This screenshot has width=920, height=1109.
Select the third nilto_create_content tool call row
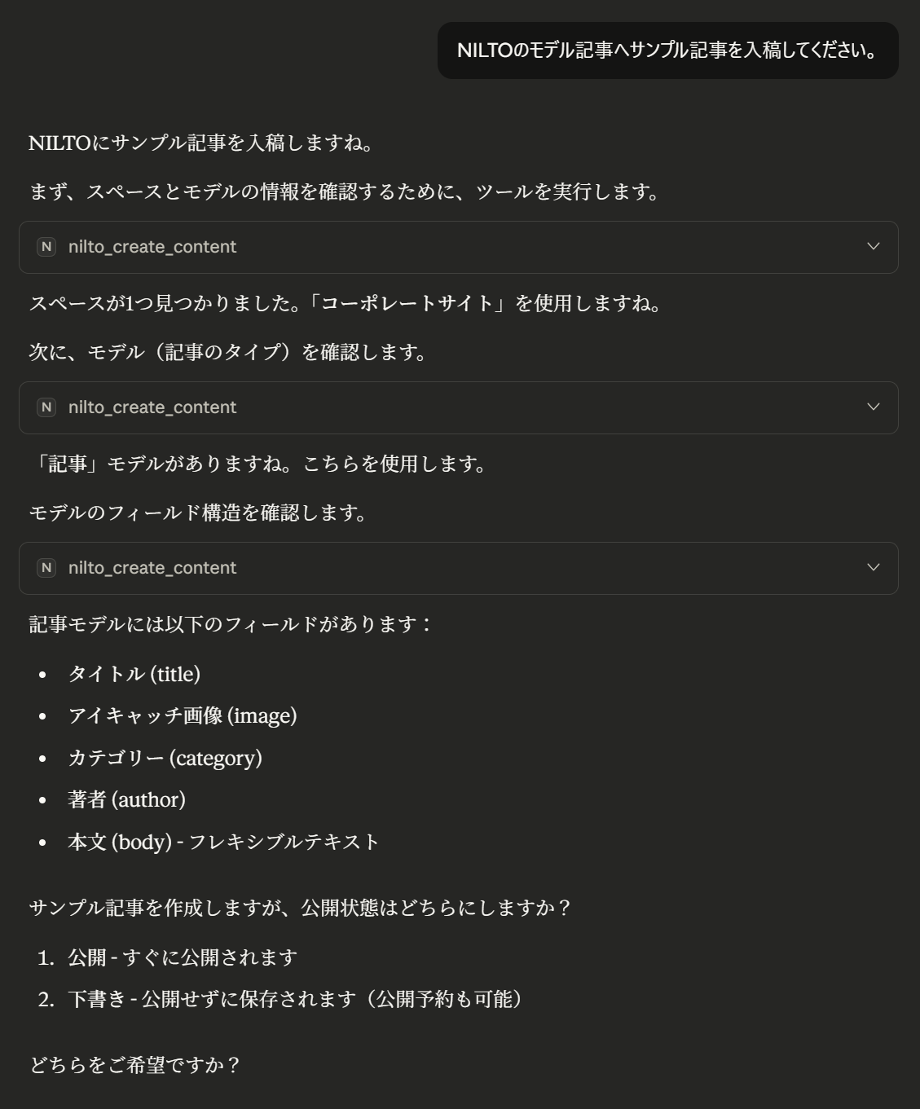pyautogui.click(x=460, y=568)
